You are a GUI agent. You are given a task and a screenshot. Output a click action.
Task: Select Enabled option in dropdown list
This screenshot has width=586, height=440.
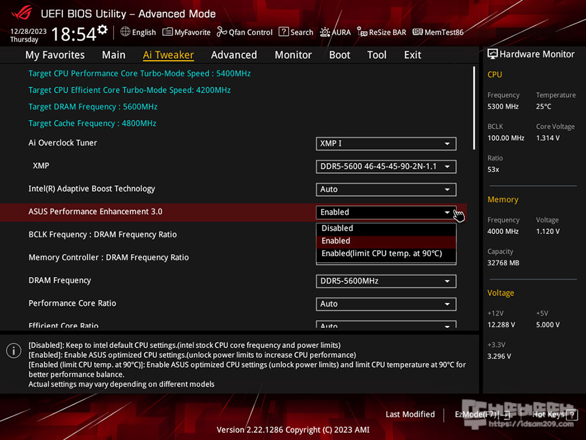click(386, 241)
